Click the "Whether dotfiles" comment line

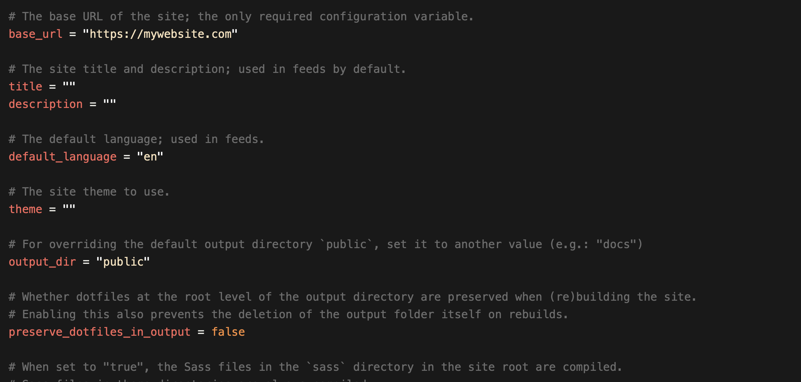tap(352, 297)
